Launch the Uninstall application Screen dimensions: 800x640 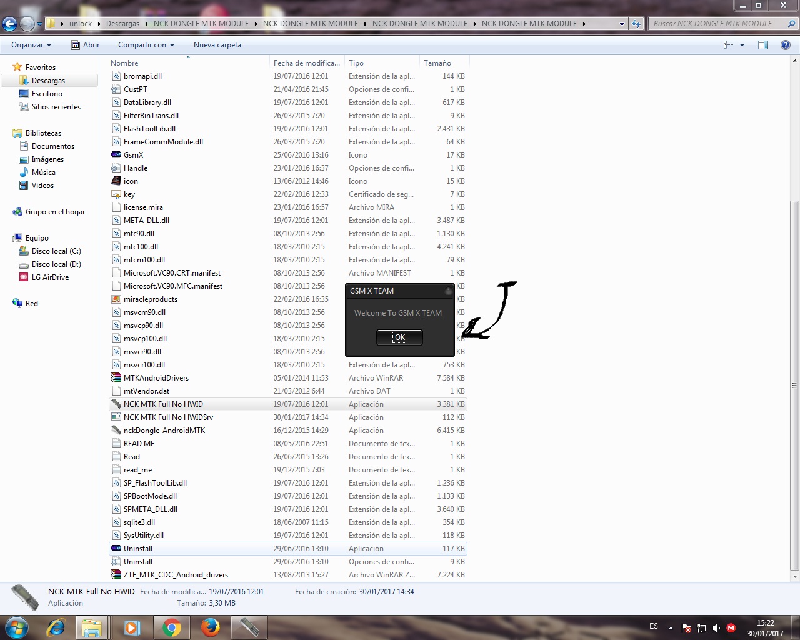point(138,548)
